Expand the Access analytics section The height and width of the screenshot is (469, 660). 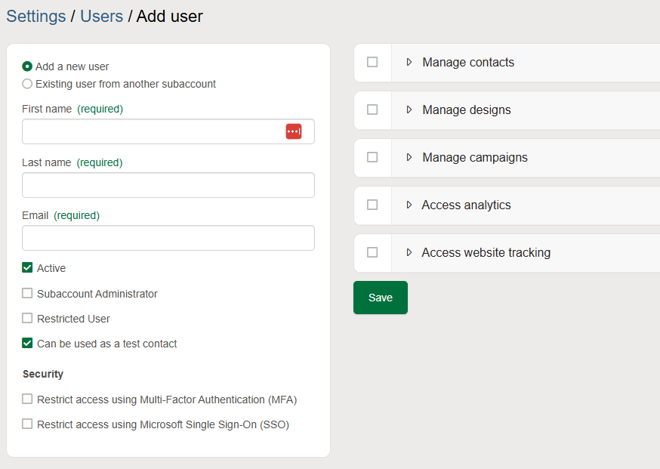pyautogui.click(x=409, y=205)
